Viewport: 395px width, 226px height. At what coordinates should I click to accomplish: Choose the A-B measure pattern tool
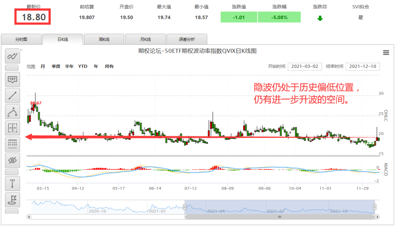(x=12, y=111)
